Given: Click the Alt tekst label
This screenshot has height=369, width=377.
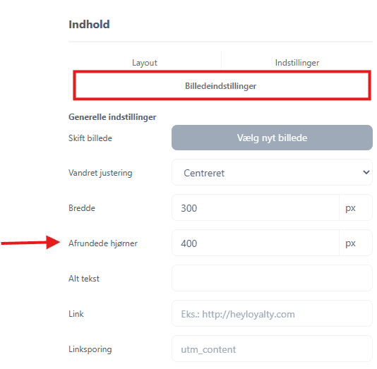Looking at the screenshot, I should coord(84,279).
